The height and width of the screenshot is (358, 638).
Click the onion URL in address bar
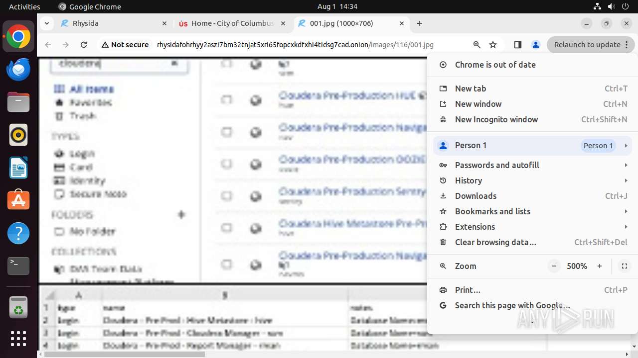[x=295, y=45]
